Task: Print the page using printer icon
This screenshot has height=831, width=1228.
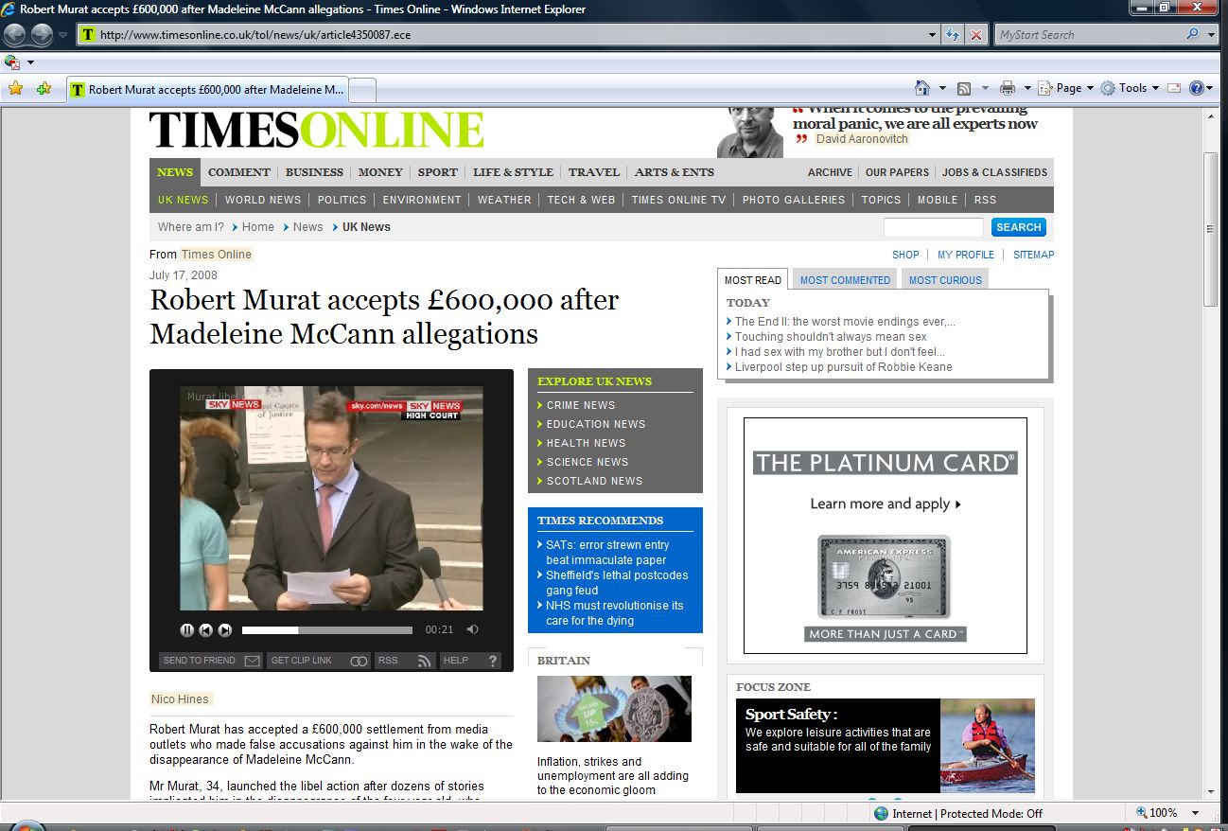Action: point(1008,88)
